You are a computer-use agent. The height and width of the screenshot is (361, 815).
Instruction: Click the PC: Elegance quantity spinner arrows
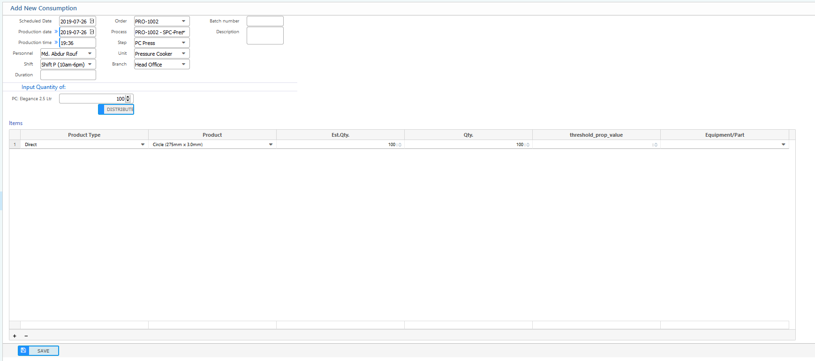click(x=128, y=99)
